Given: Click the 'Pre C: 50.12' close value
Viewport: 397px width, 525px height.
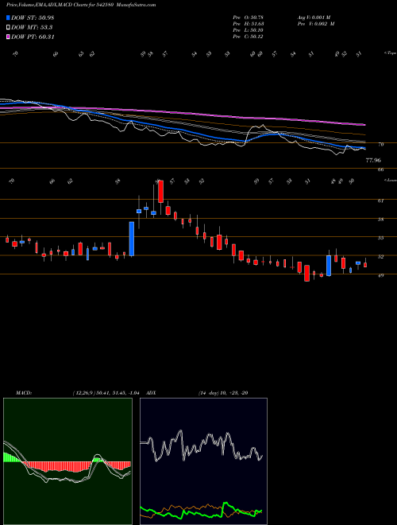Looking at the screenshot, I should click(248, 37).
